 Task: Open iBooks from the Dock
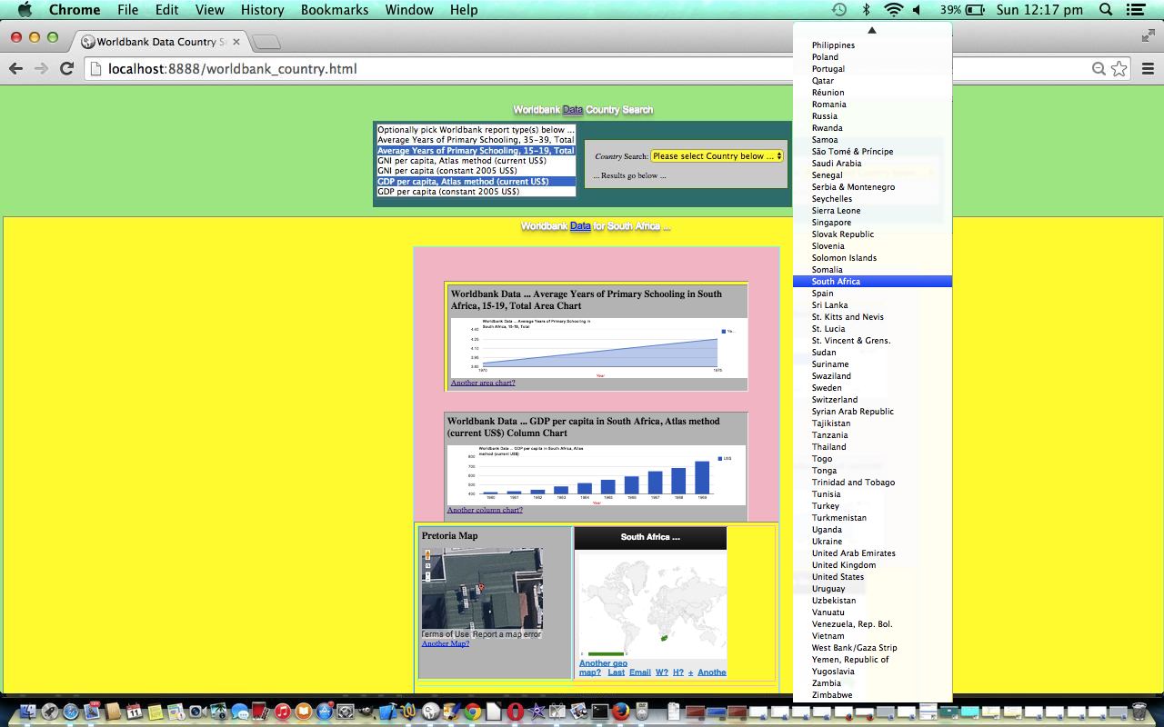point(303,712)
